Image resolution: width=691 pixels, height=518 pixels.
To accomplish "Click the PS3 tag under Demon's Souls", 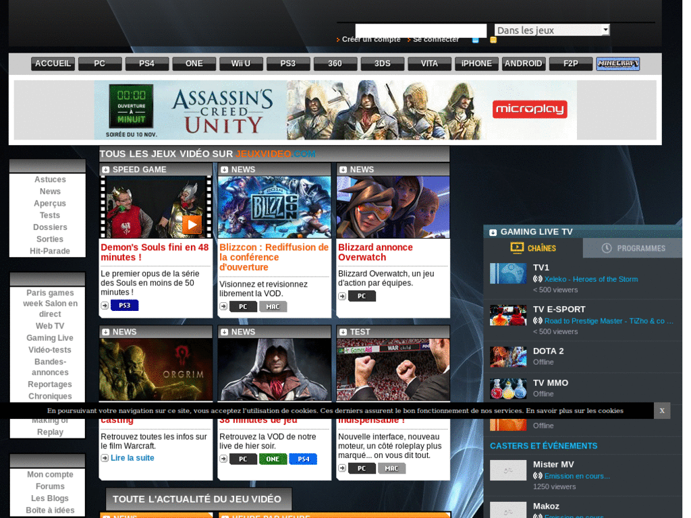I will pos(125,306).
